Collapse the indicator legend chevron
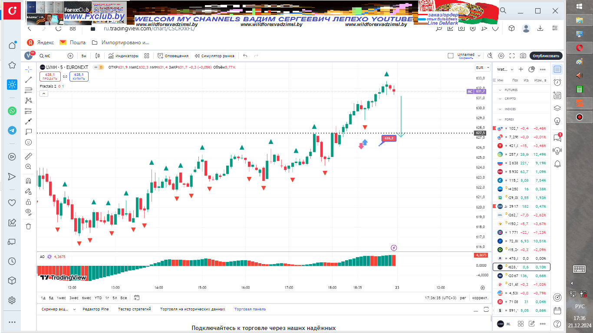 [x=44, y=93]
